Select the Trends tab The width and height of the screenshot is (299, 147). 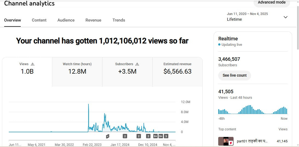[x=119, y=20]
